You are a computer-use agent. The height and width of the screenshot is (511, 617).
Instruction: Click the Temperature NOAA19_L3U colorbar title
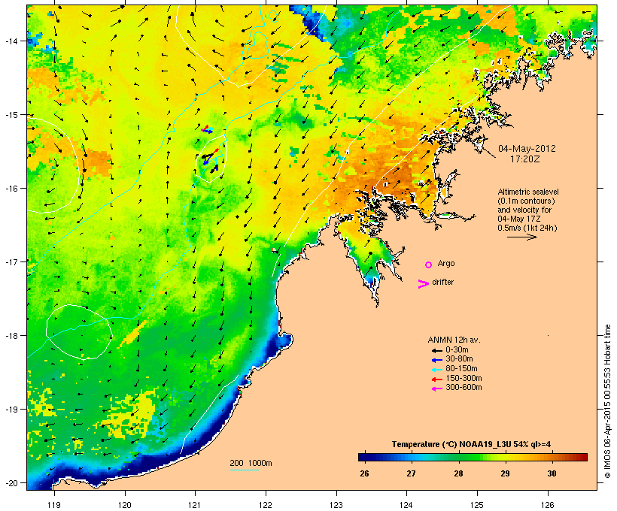pyautogui.click(x=472, y=444)
